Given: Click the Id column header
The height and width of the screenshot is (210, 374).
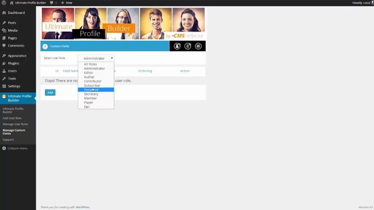Looking at the screenshot, I should coord(57,71).
